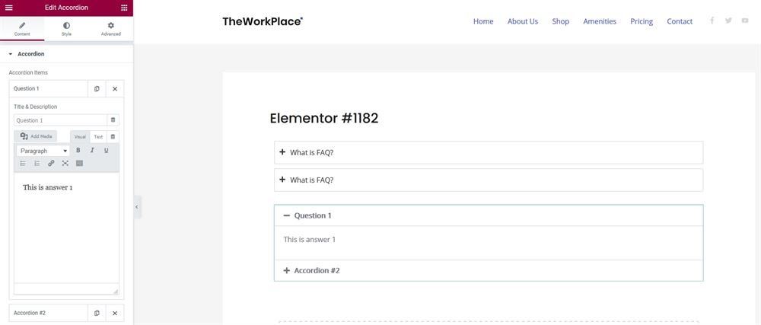Expand the second What is FAQ? item
Viewport: 761px width, 325px height.
coord(489,180)
